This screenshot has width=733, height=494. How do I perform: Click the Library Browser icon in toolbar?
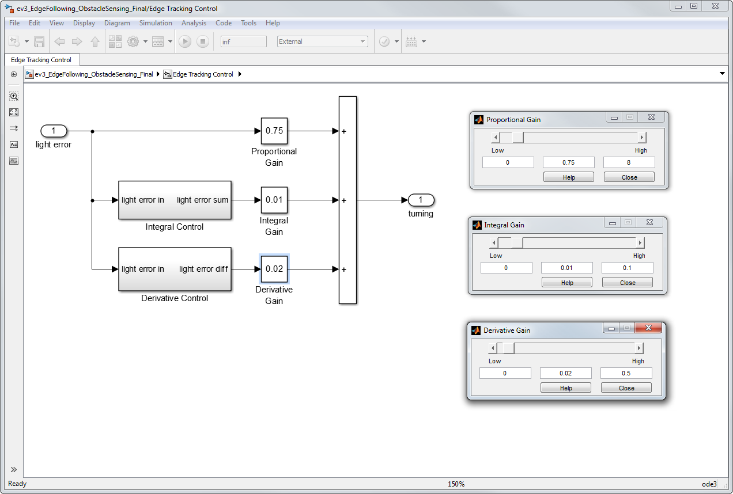tap(115, 41)
